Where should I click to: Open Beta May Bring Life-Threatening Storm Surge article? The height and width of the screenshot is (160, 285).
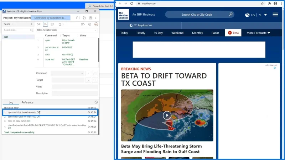[161, 149]
